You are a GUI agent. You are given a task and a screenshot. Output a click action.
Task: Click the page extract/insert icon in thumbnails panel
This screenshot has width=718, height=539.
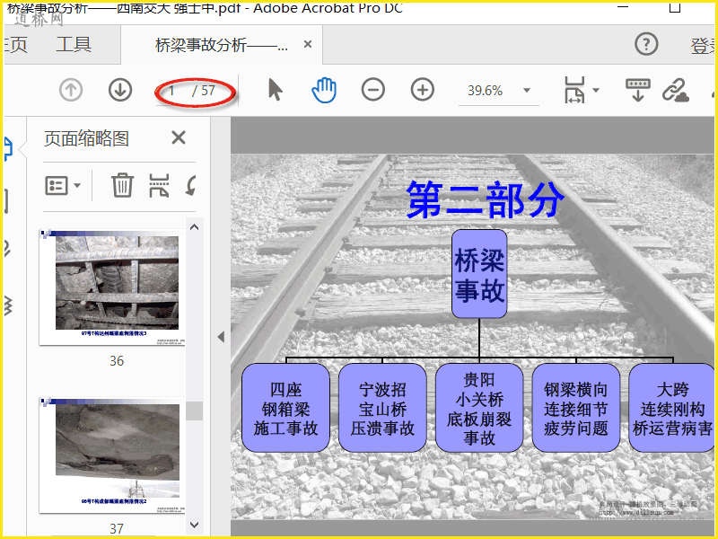159,185
